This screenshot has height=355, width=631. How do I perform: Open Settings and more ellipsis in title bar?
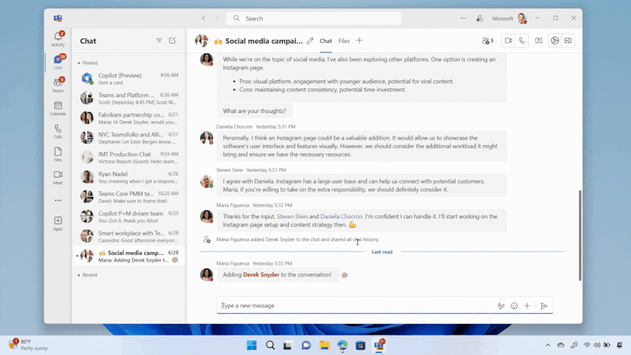point(463,18)
